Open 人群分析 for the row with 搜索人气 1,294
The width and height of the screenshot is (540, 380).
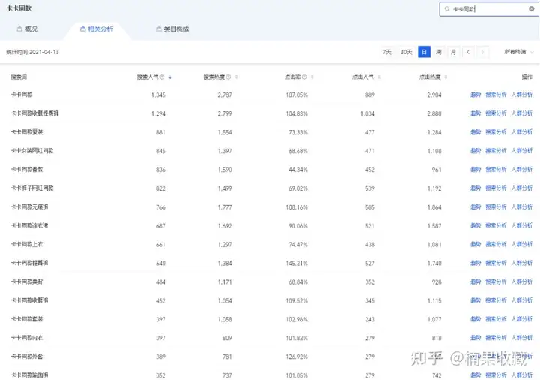click(522, 113)
